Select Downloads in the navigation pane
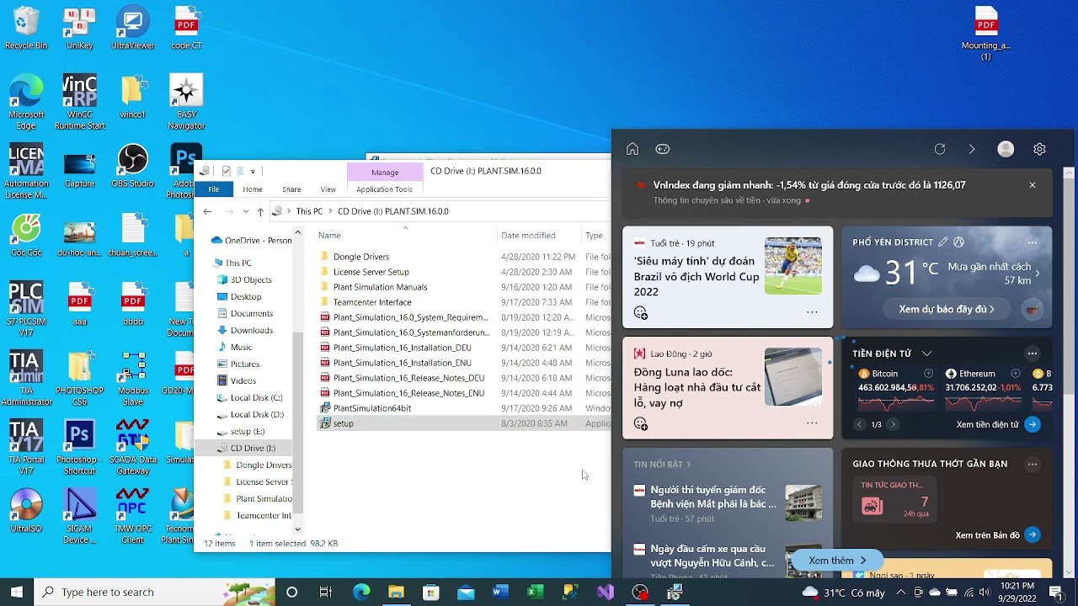Screen dimensions: 1078x606 (251, 330)
